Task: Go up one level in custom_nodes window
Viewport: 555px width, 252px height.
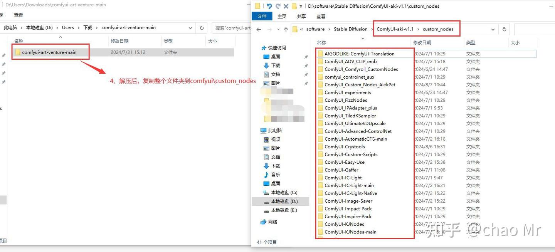Action: click(x=286, y=29)
